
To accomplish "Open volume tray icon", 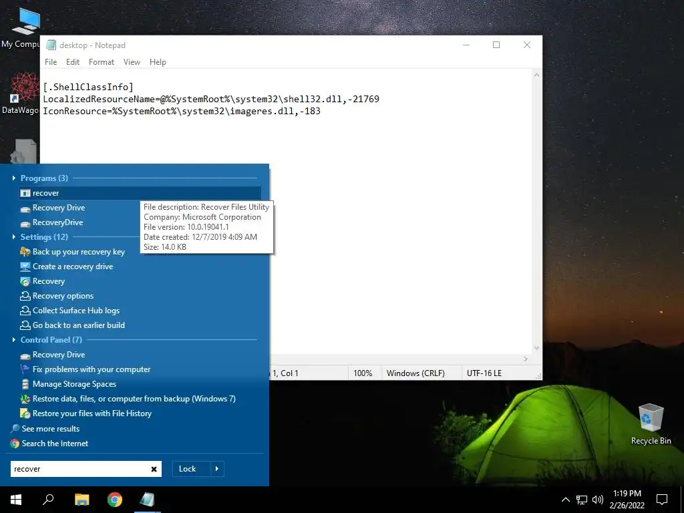I will coord(598,500).
